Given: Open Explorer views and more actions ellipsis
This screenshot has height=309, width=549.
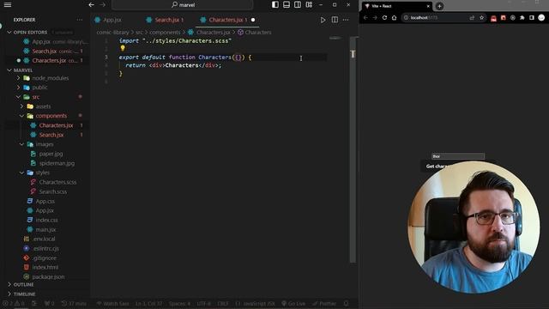Looking at the screenshot, I should click(80, 20).
